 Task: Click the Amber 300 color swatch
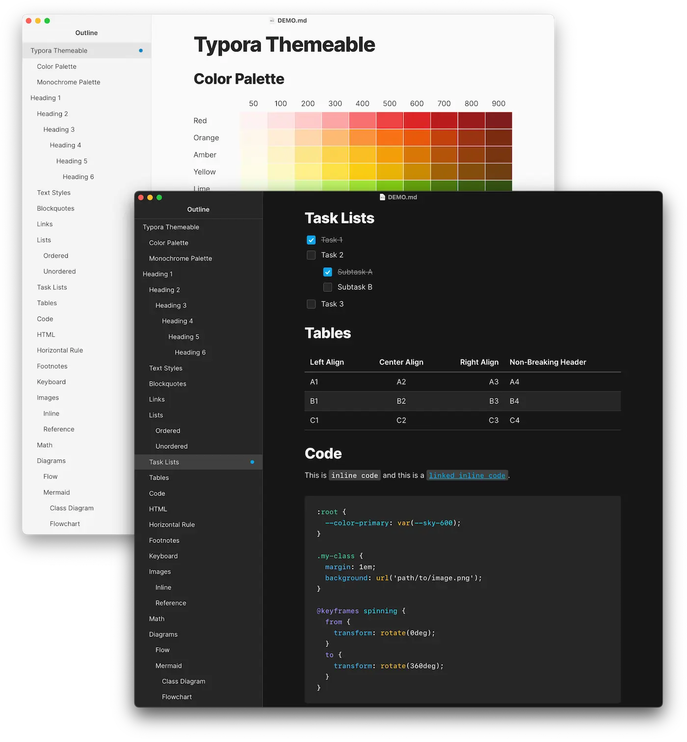[335, 155]
